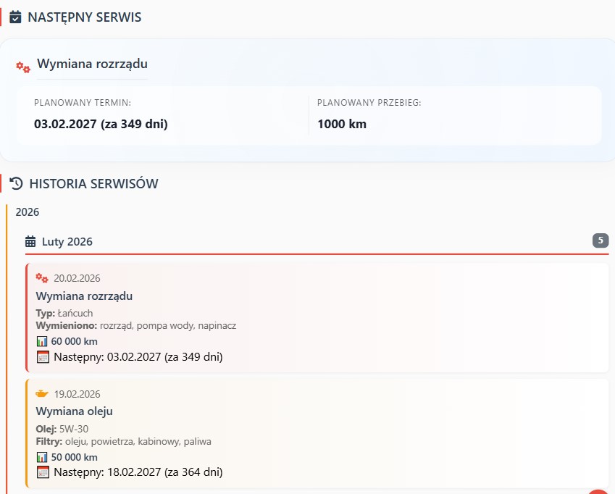Click the history clock icon beside Historia Serwisów
This screenshot has width=615, height=494.
pyautogui.click(x=17, y=184)
